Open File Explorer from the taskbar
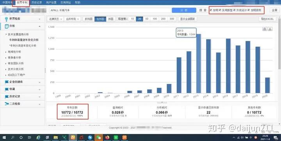Viewport: 281px width, 141px height. click(x=55, y=137)
